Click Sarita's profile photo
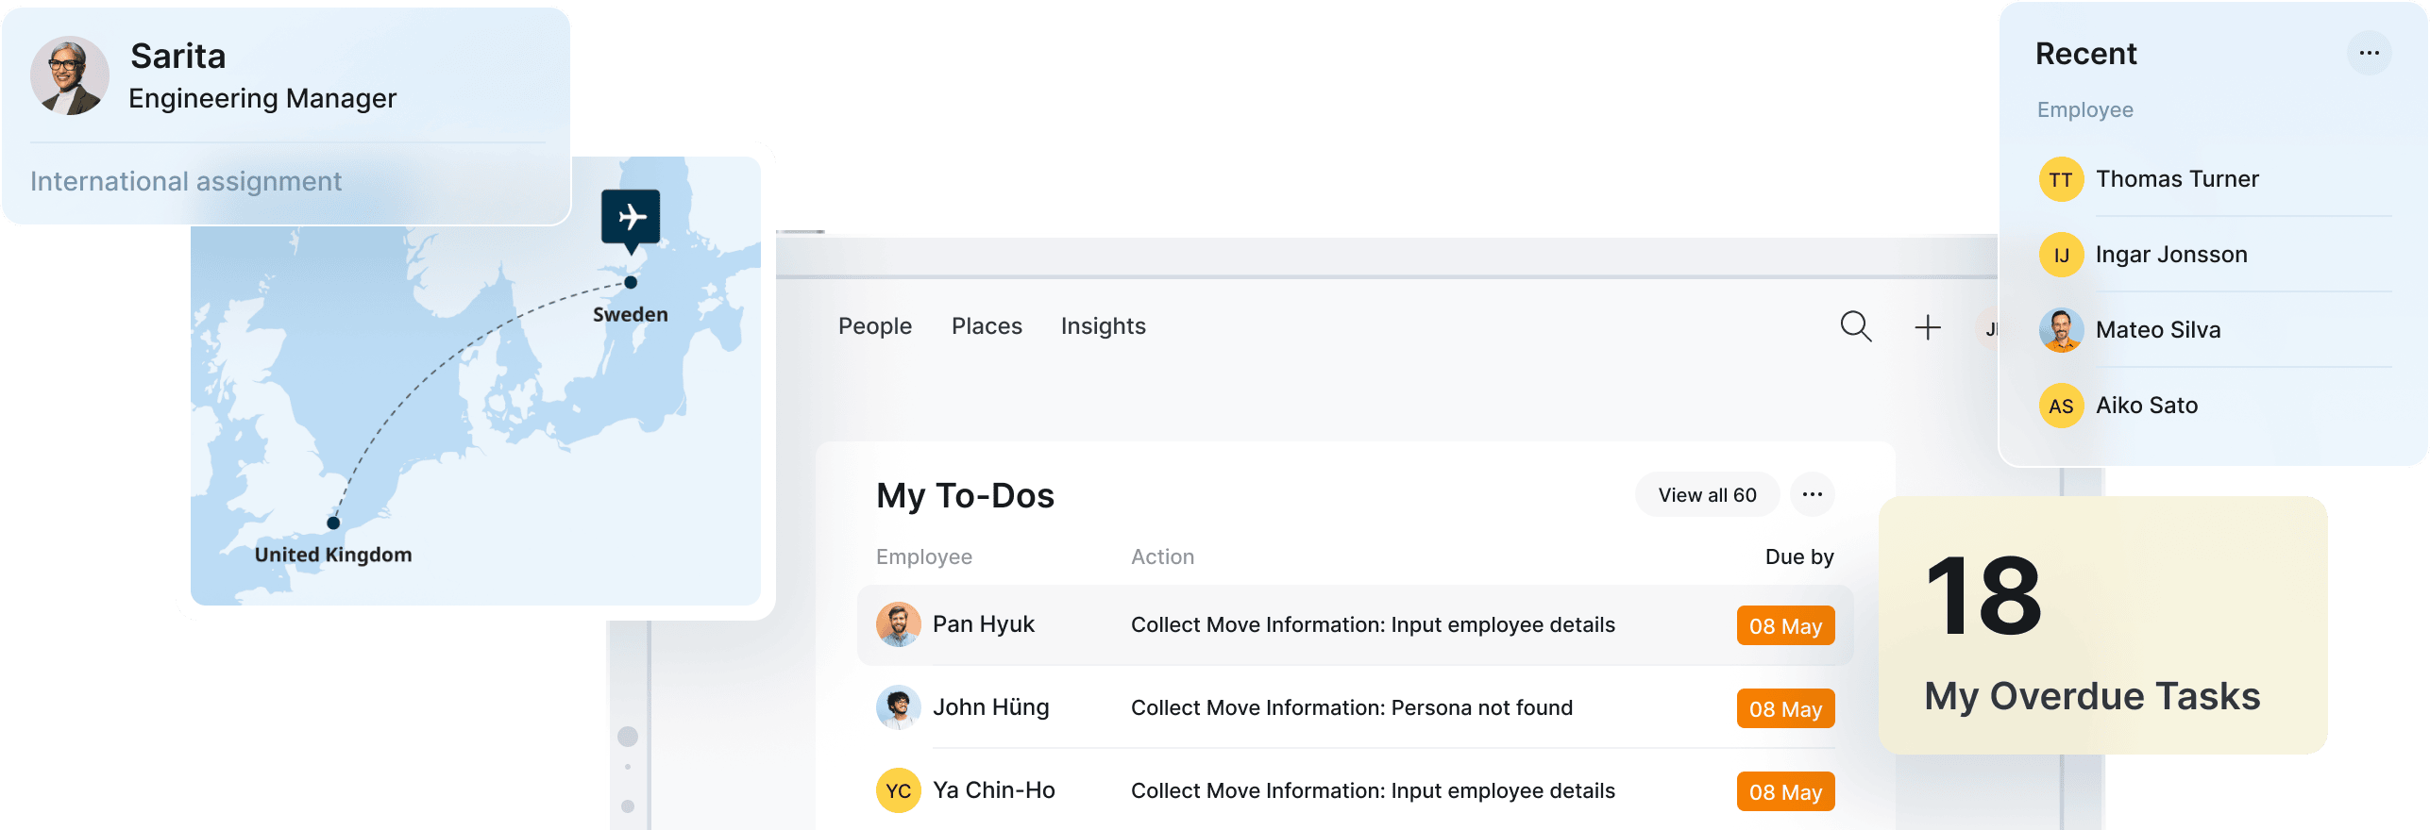 [69, 75]
